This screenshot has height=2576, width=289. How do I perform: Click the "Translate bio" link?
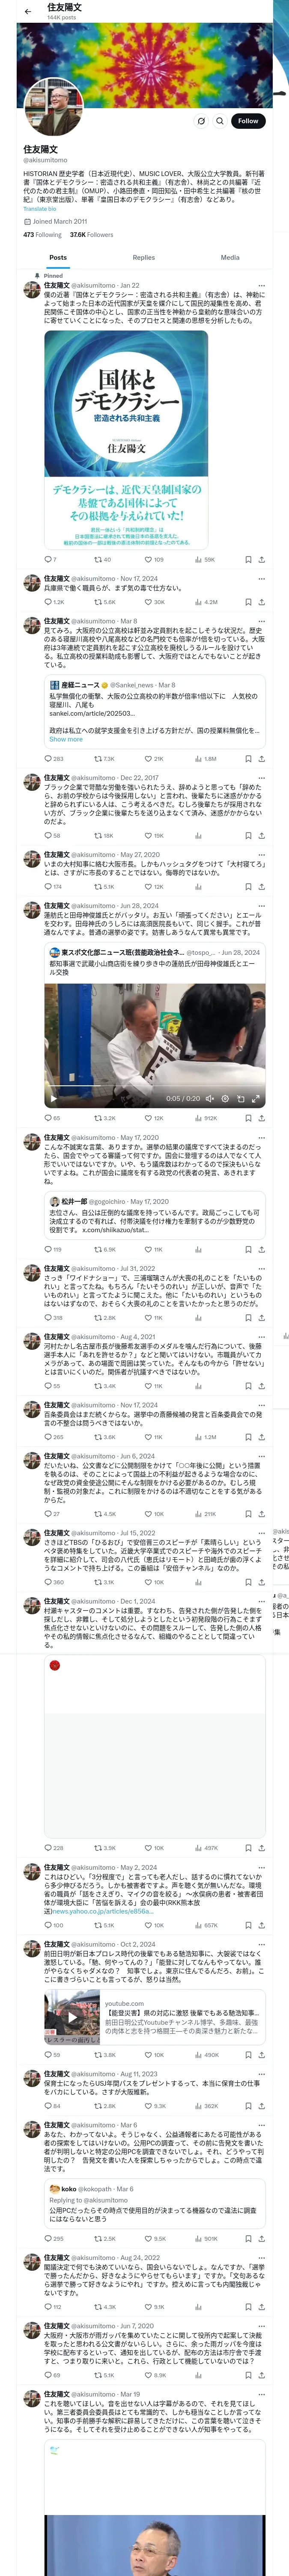pos(40,209)
